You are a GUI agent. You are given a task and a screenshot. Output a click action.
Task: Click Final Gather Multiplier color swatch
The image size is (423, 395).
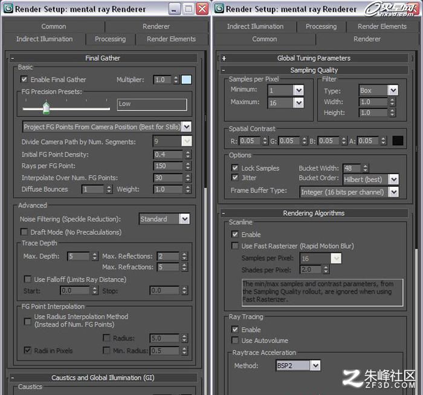pyautogui.click(x=186, y=80)
